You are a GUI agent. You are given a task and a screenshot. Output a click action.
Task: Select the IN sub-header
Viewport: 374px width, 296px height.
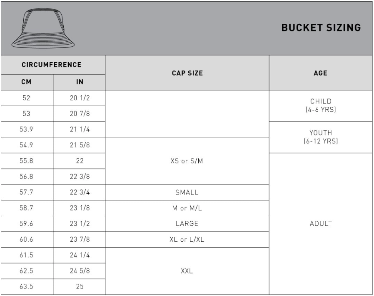[x=79, y=82]
